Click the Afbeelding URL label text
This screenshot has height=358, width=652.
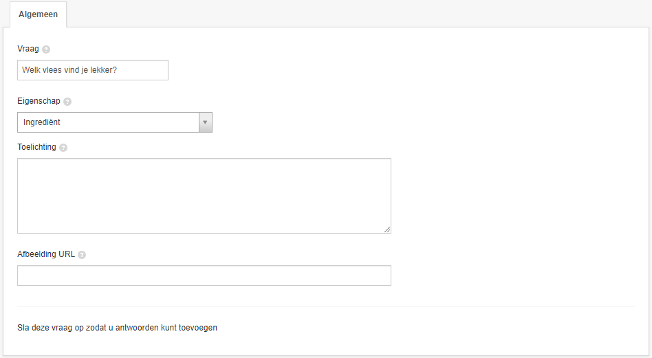[x=46, y=254]
